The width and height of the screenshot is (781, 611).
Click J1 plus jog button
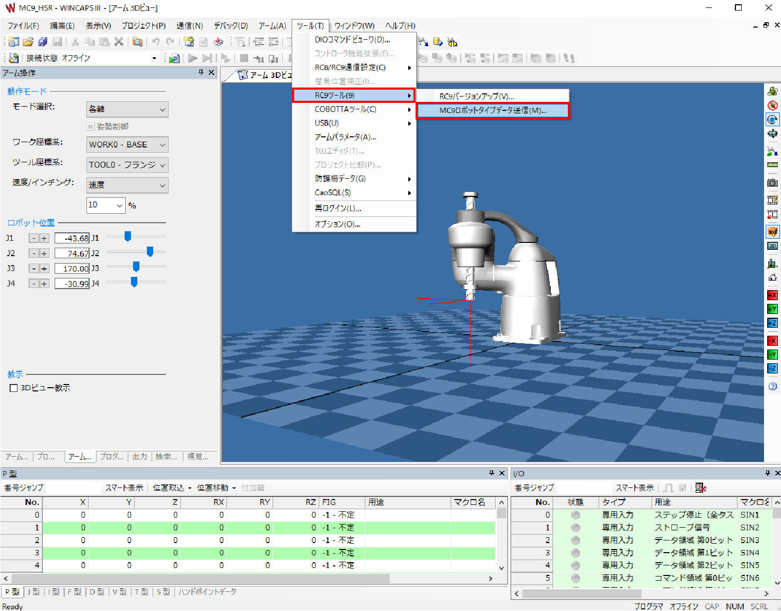[44, 239]
